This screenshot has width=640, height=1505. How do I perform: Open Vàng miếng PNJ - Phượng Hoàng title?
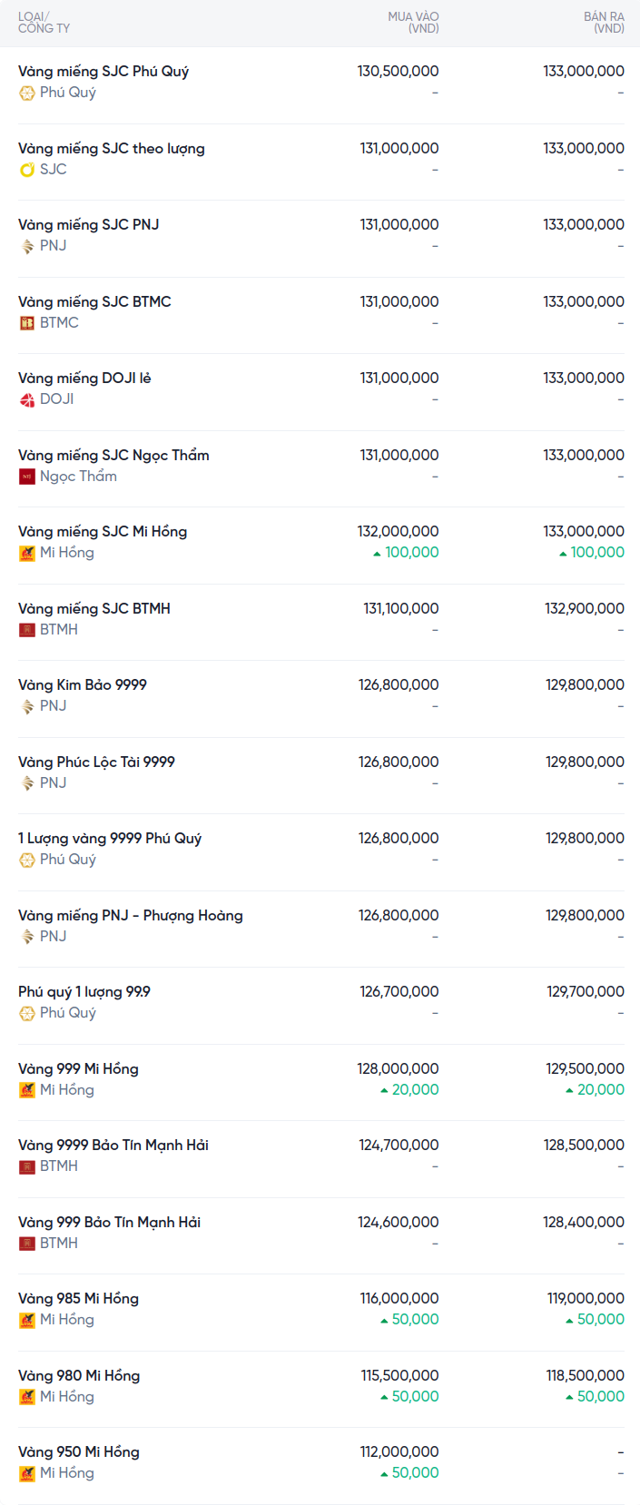tap(131, 915)
